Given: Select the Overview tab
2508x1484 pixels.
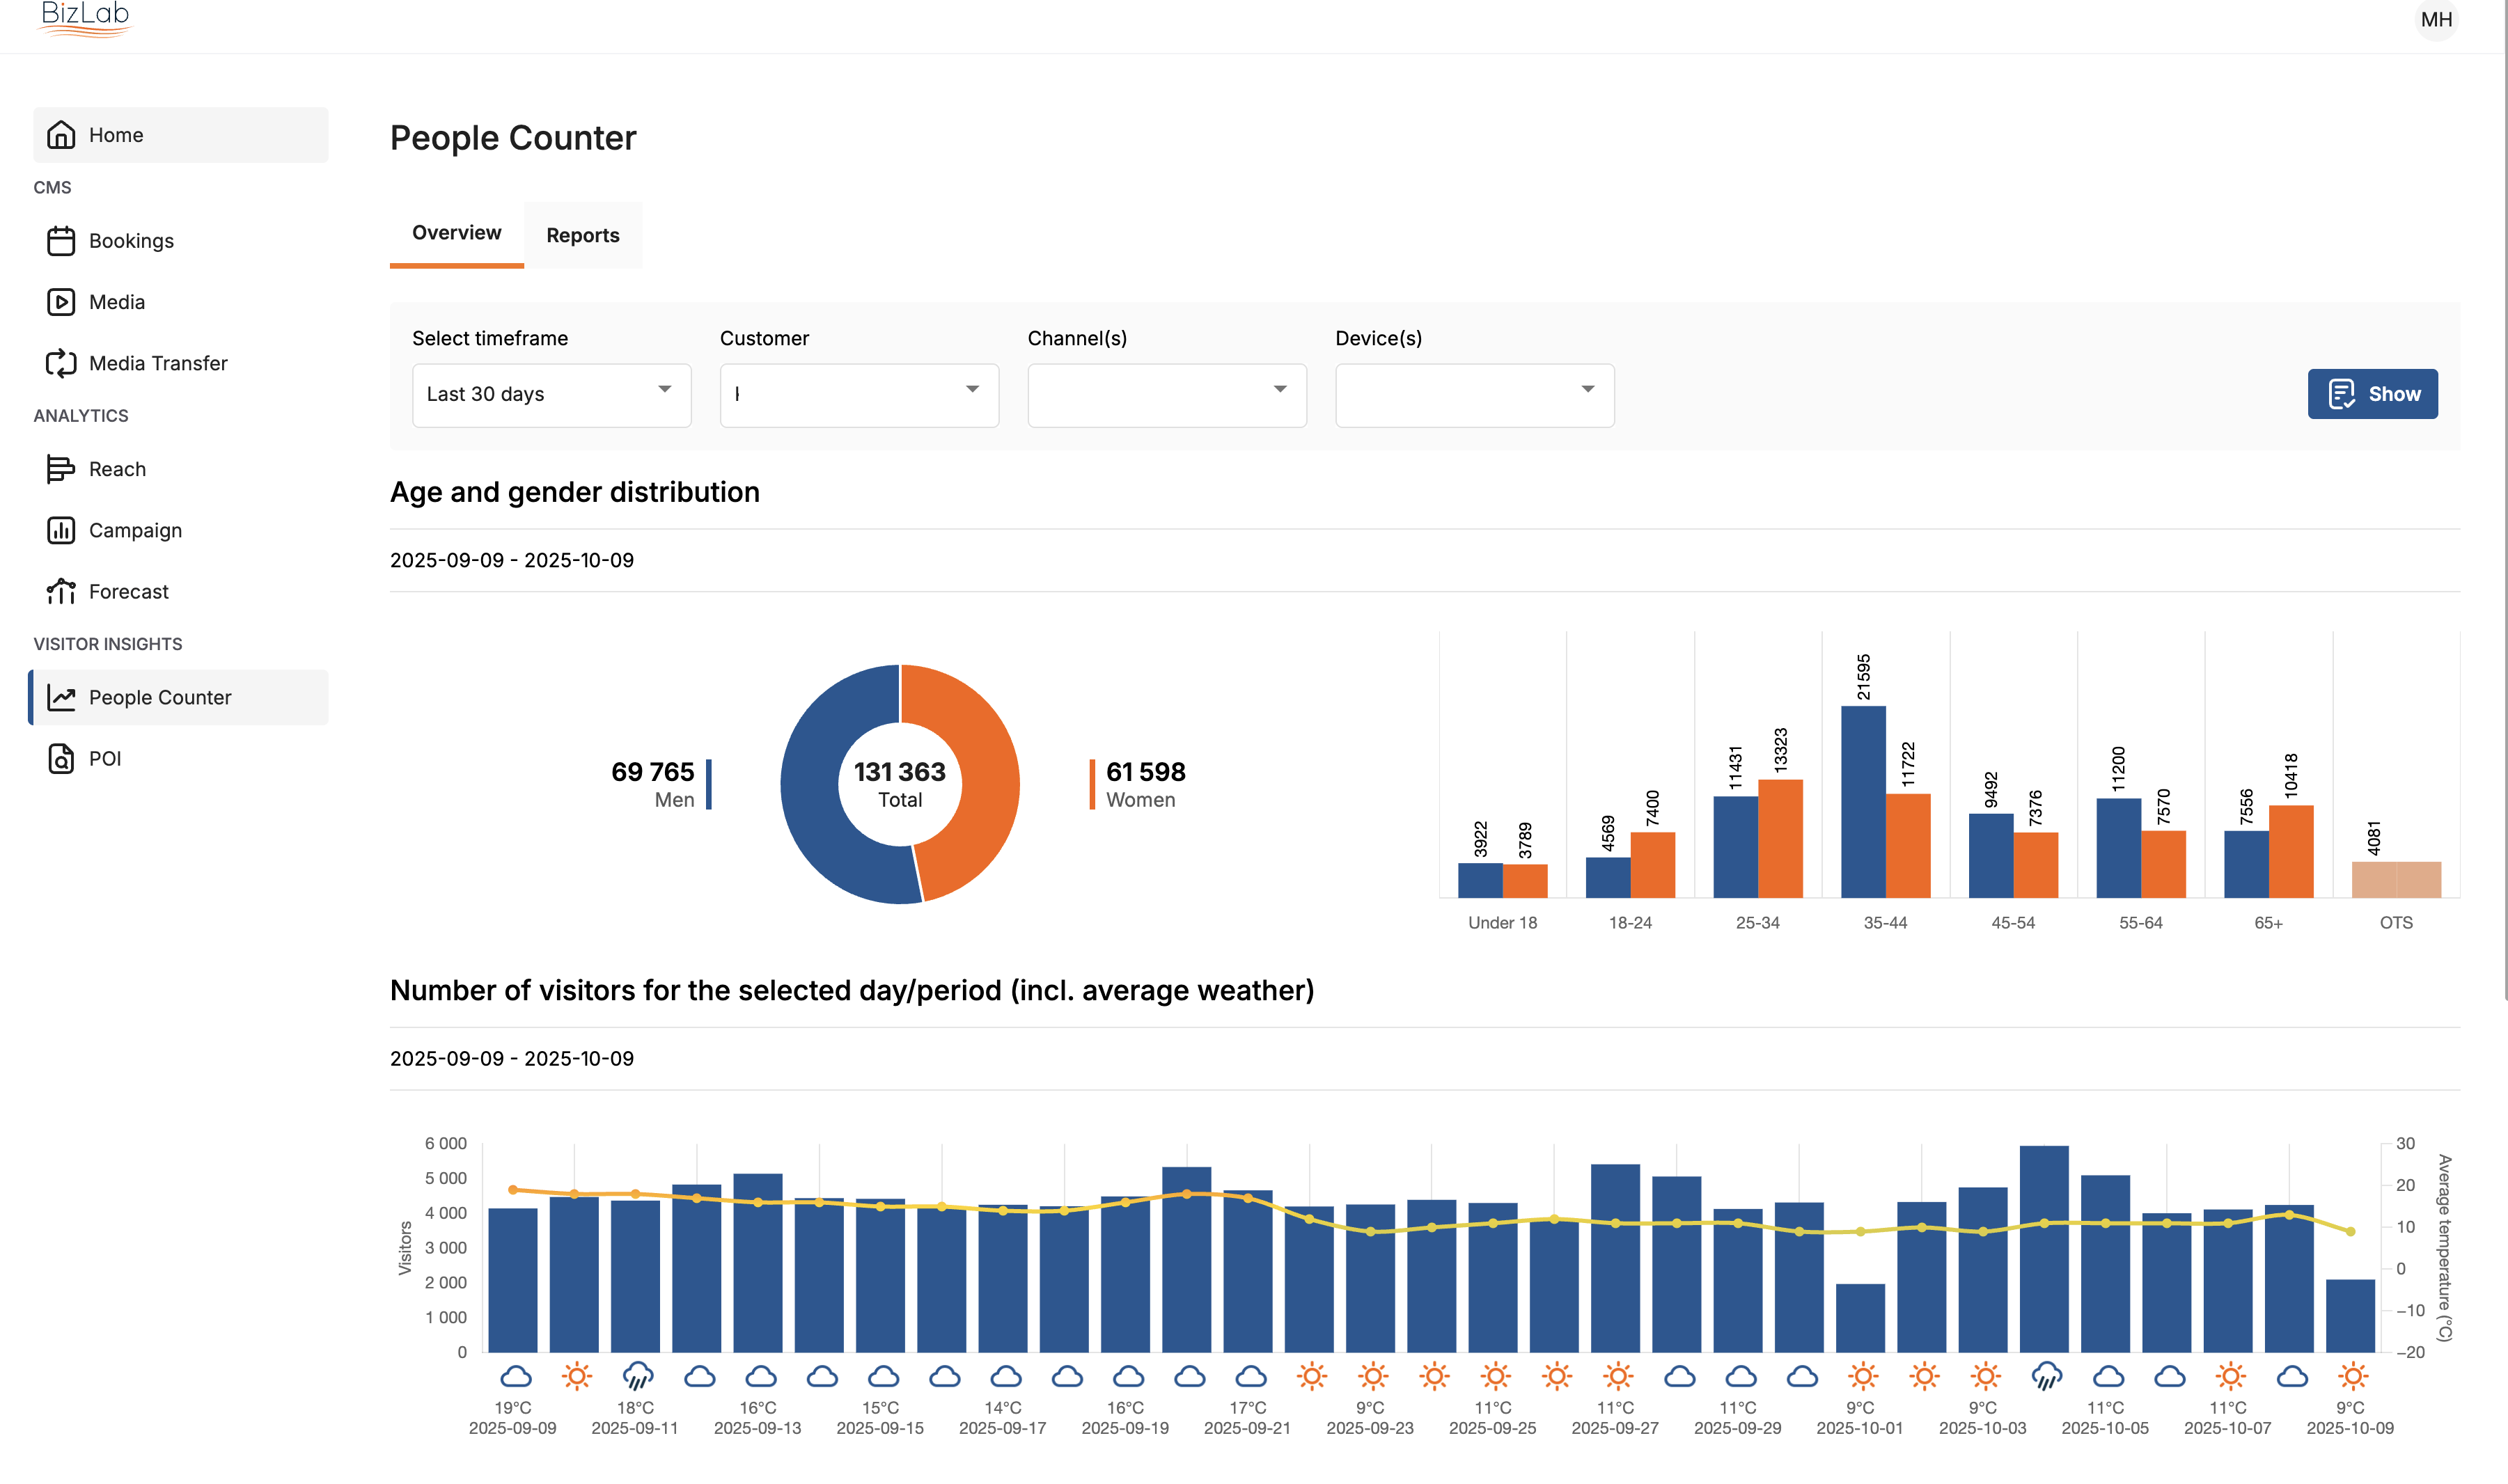Looking at the screenshot, I should coord(456,233).
